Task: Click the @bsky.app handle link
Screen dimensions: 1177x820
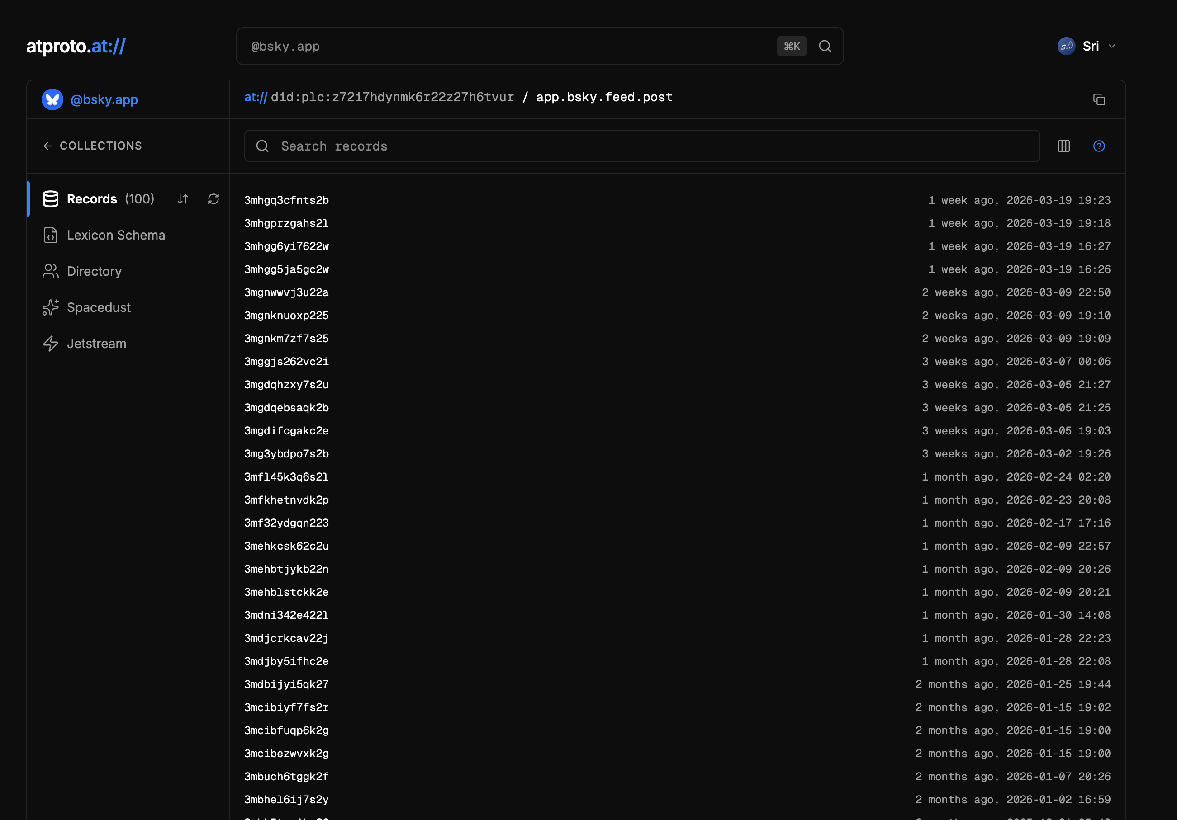Action: click(104, 99)
